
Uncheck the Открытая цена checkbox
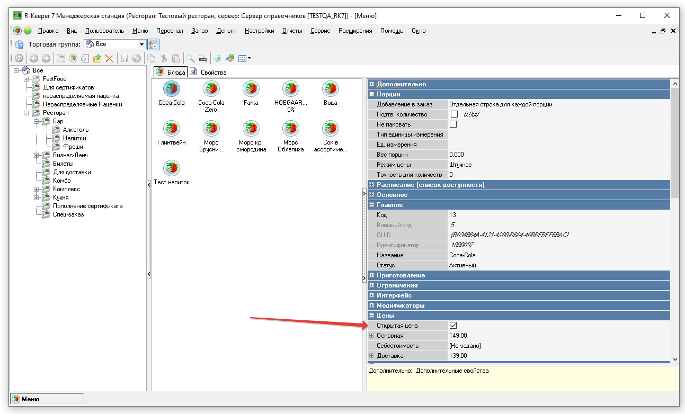point(453,326)
